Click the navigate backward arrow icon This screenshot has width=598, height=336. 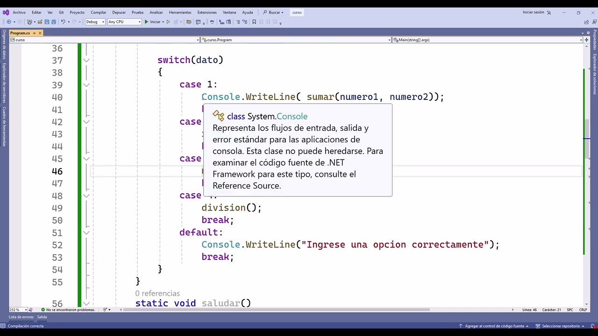pyautogui.click(x=8, y=22)
